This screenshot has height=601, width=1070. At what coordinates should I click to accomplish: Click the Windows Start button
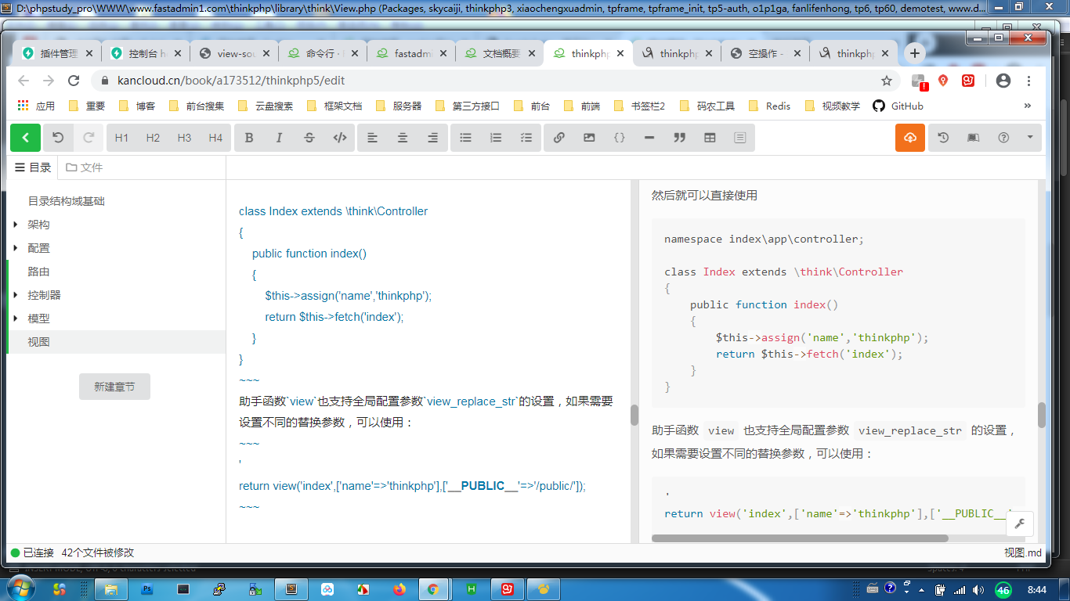[22, 588]
